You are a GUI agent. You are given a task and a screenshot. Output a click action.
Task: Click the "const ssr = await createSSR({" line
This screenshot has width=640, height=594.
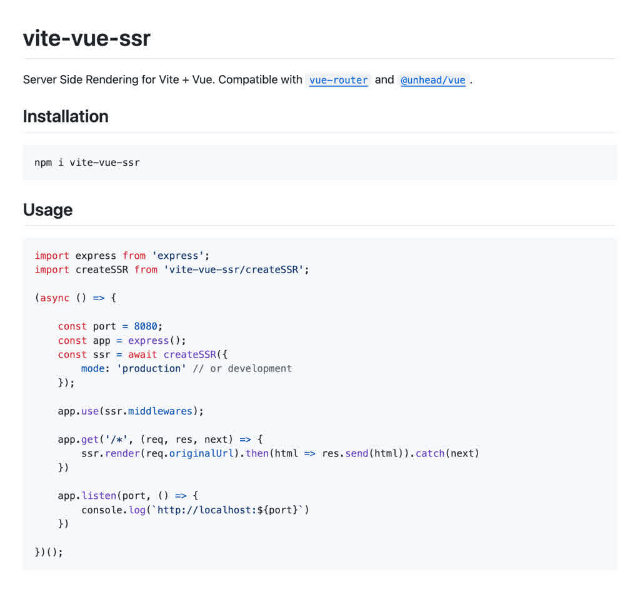click(142, 355)
